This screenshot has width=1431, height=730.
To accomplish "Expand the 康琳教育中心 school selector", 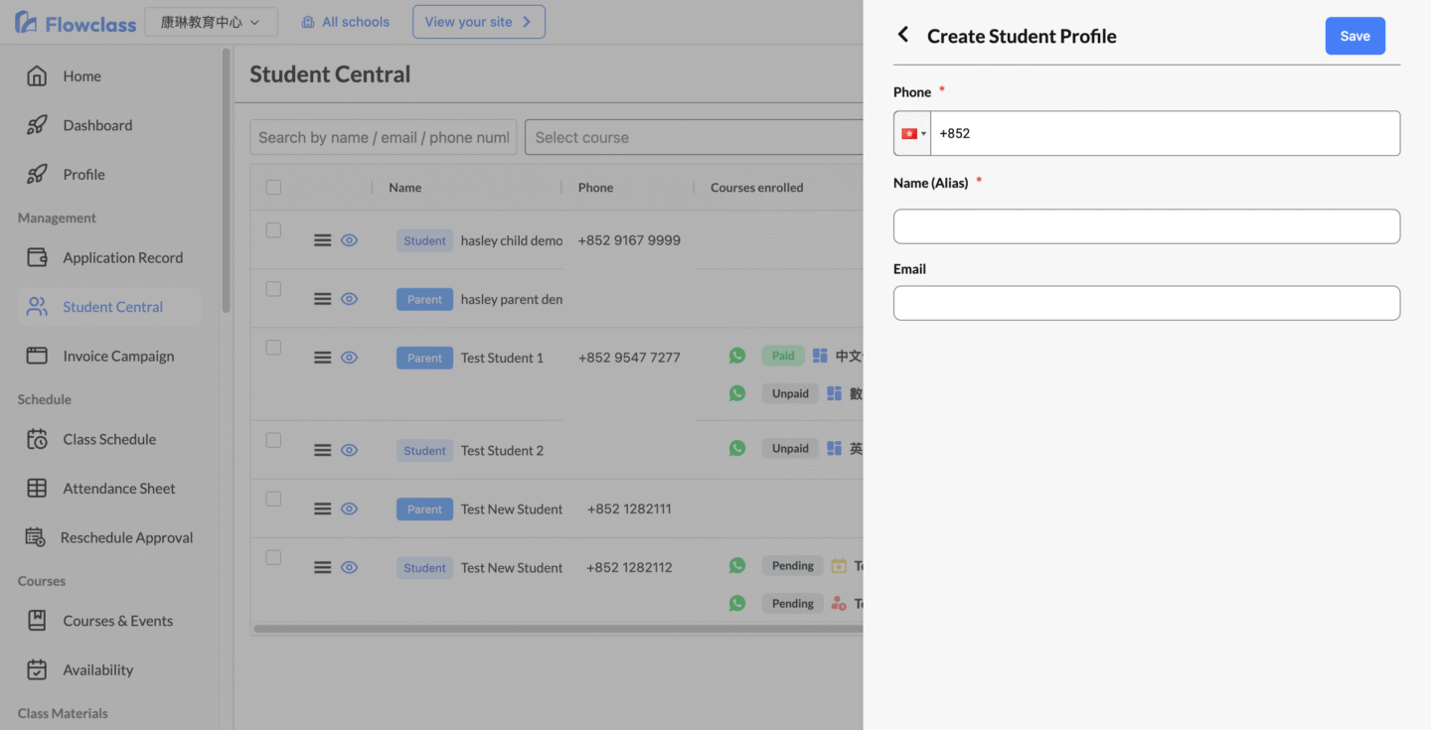I will tap(211, 22).
